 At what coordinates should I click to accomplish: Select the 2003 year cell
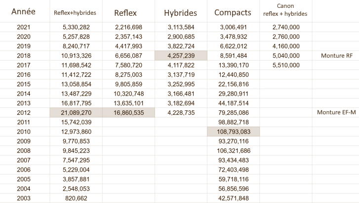[x=24, y=198]
